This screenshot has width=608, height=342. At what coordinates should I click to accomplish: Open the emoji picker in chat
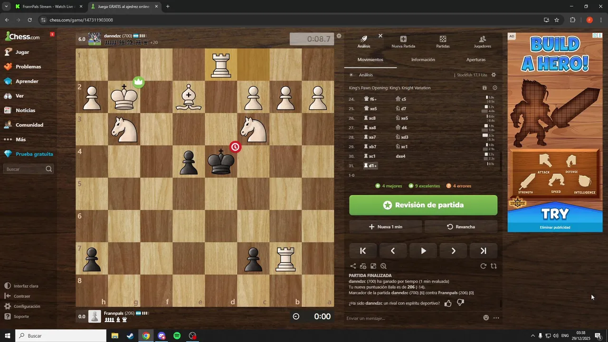(x=486, y=318)
